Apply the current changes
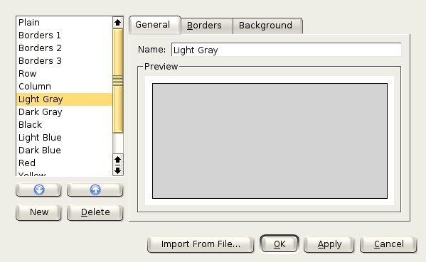 click(329, 244)
